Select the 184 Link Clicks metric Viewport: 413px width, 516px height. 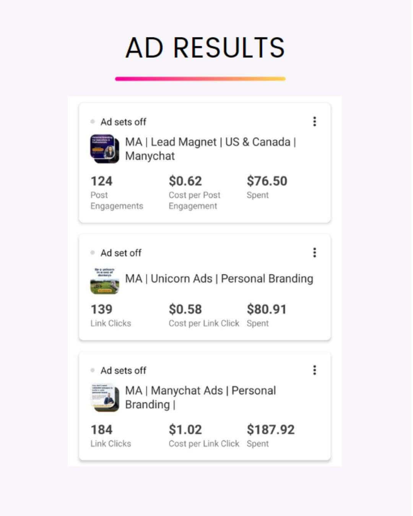(x=102, y=430)
